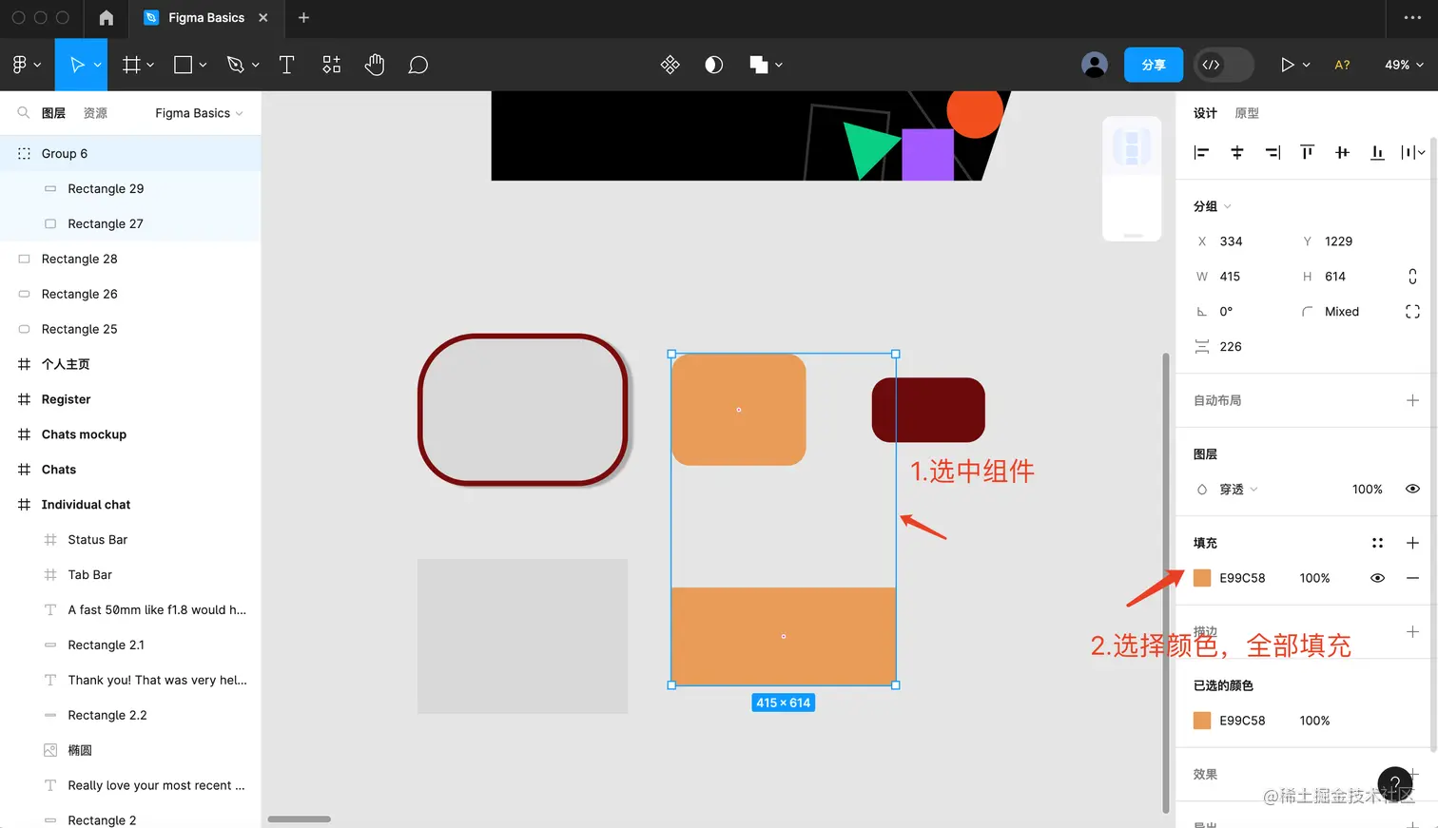Add auto layout with plus button

point(1412,400)
